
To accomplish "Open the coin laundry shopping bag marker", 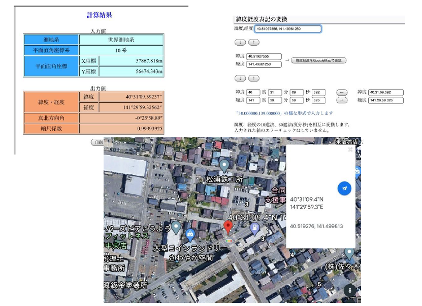I will 190,235.
